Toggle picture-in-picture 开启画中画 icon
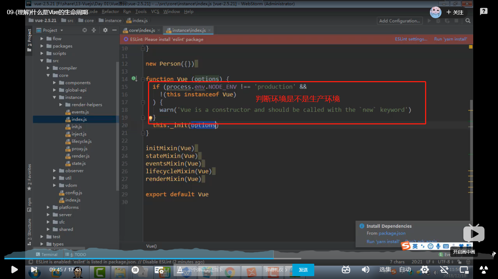The height and width of the screenshot is (279, 498). point(464,270)
